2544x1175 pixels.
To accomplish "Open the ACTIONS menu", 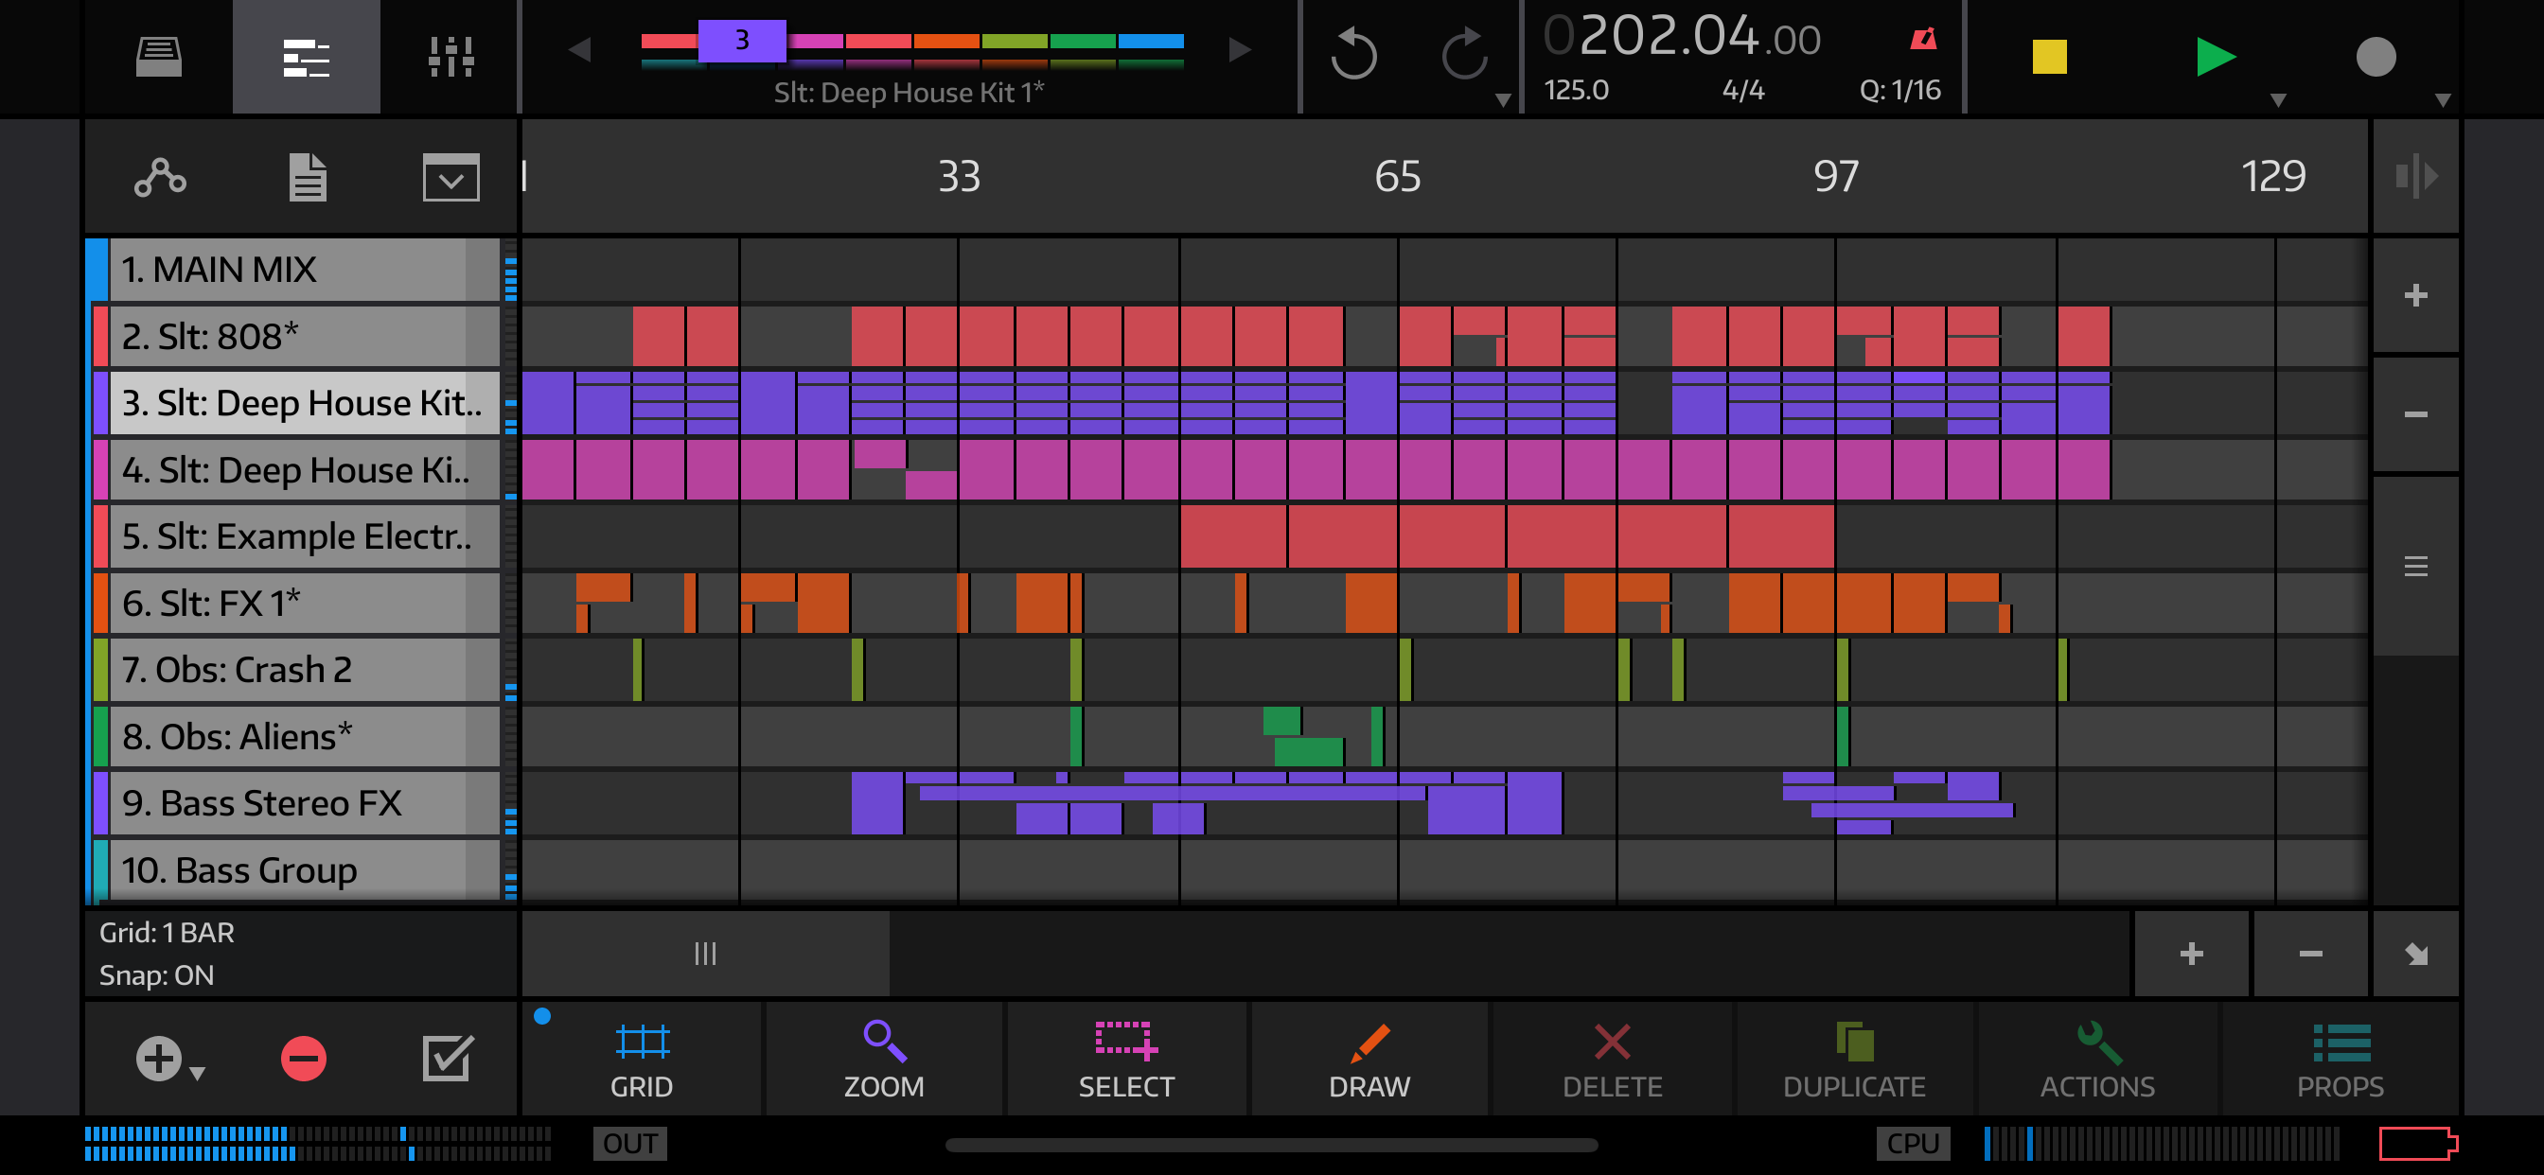I will pos(2097,1059).
